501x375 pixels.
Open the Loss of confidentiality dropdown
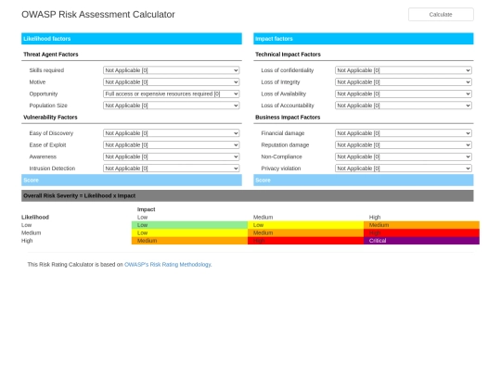click(404, 70)
